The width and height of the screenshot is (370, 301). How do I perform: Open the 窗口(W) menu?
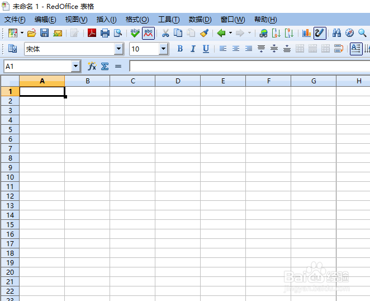click(x=233, y=20)
